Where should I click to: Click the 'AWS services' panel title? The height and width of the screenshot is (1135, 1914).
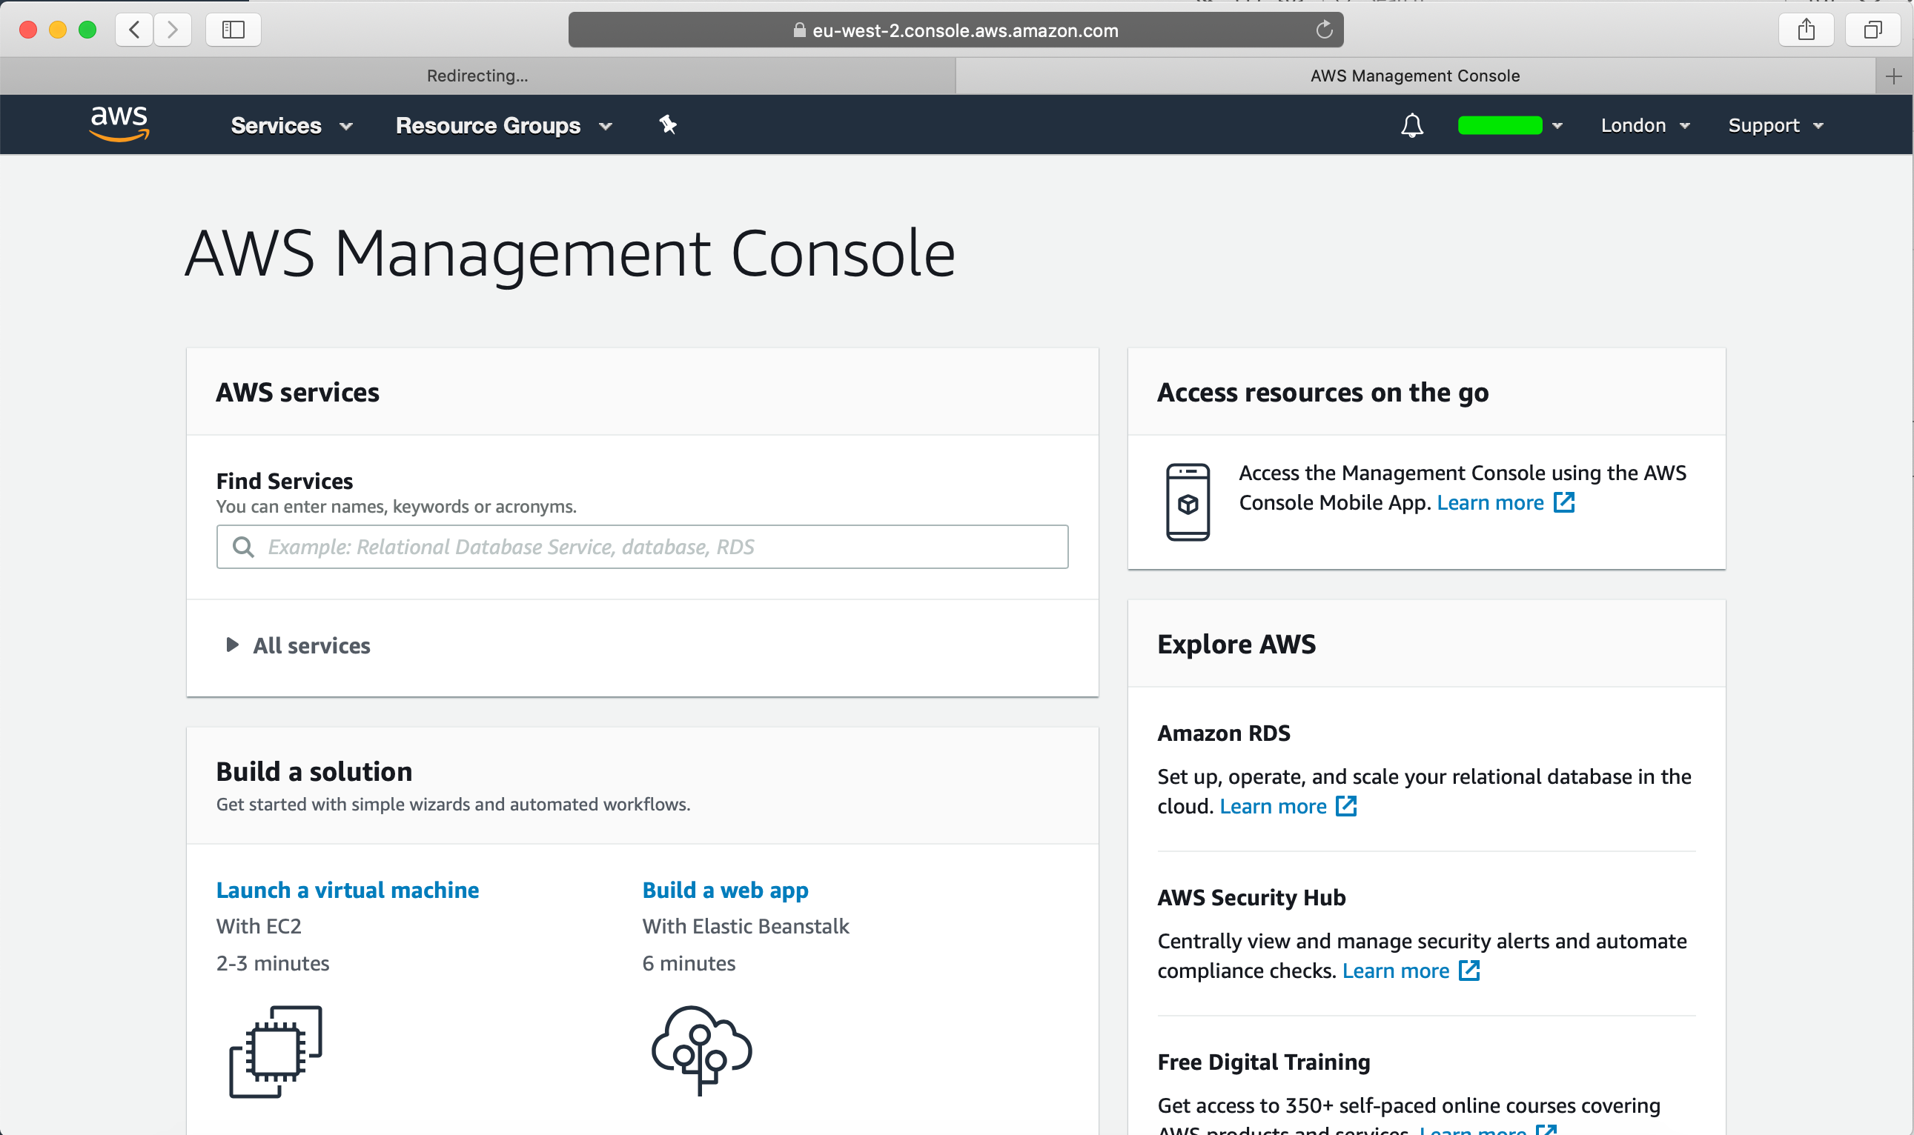pos(298,393)
